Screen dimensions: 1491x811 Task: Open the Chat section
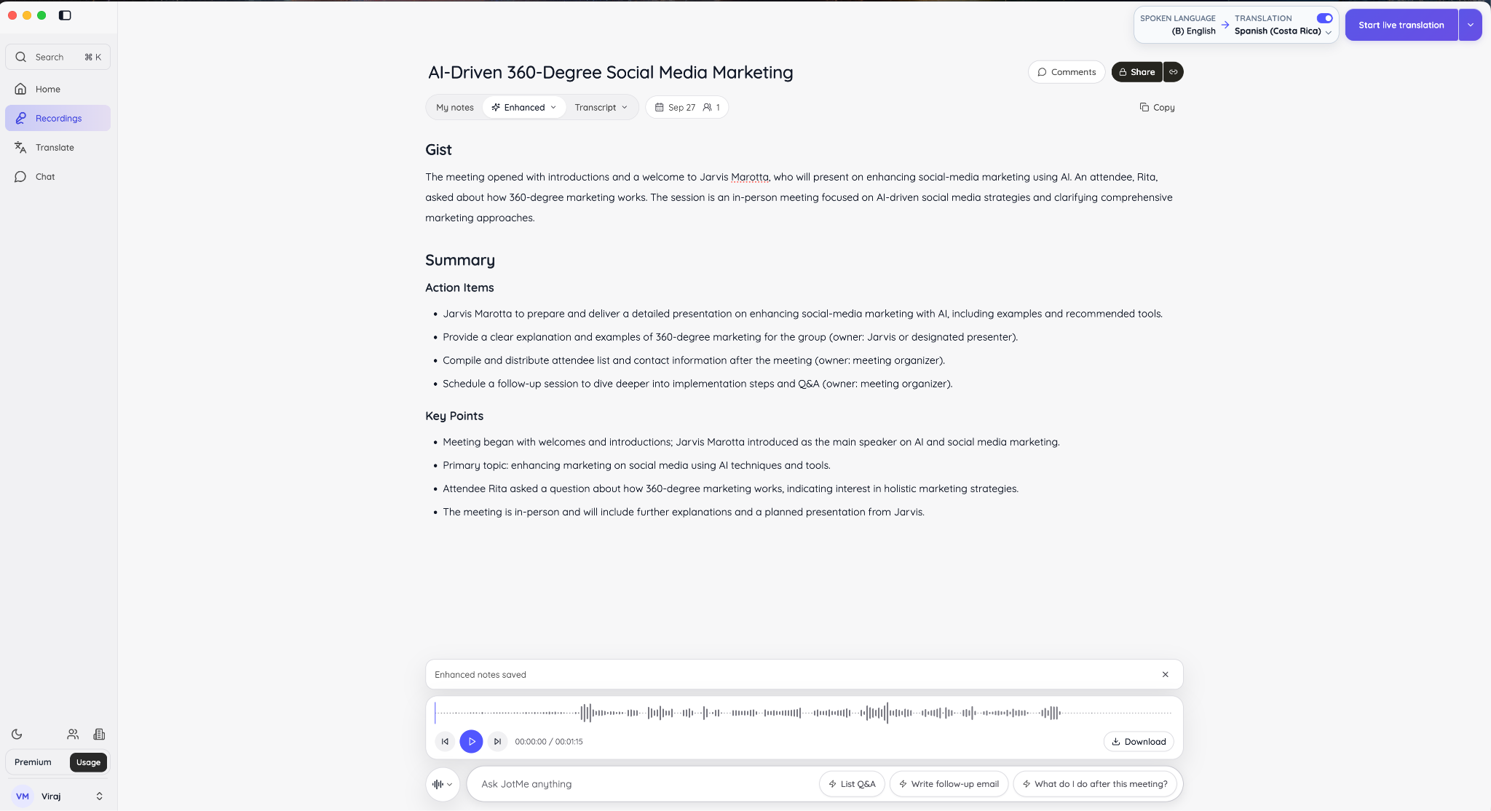[58, 176]
